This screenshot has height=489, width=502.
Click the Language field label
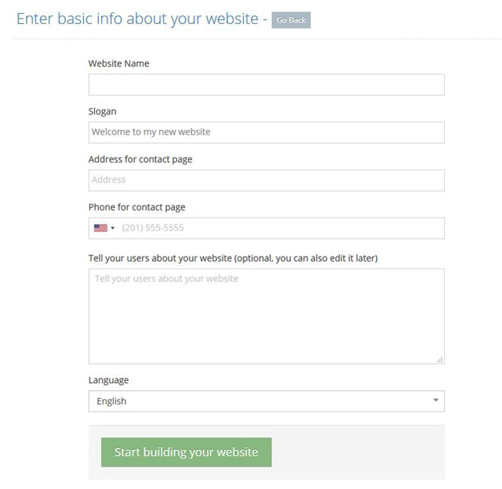point(109,380)
